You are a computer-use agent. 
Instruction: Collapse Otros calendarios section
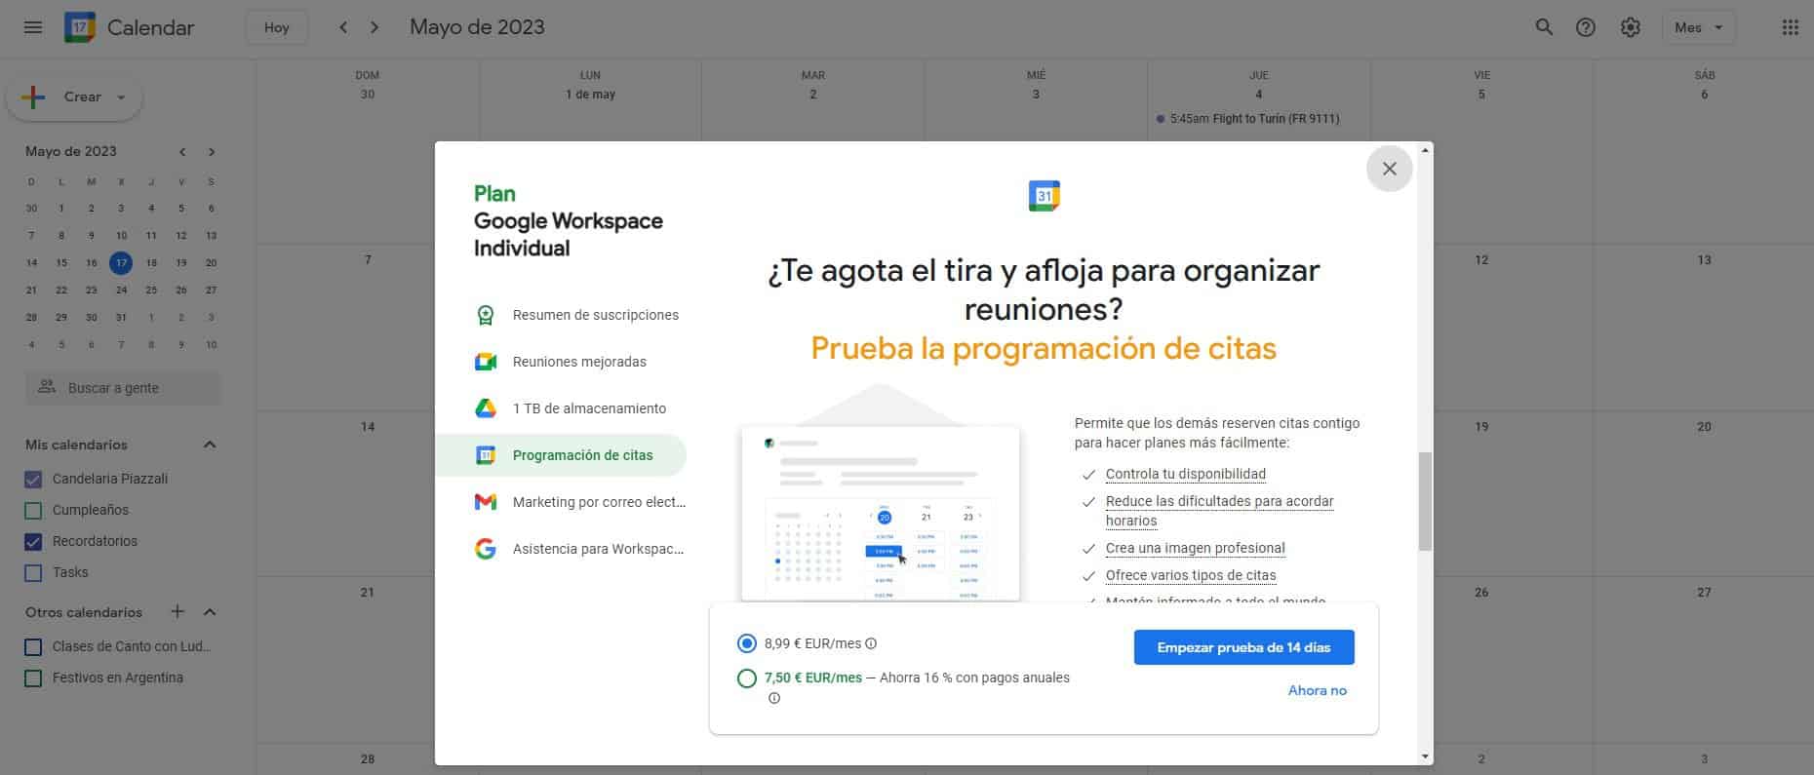coord(210,612)
